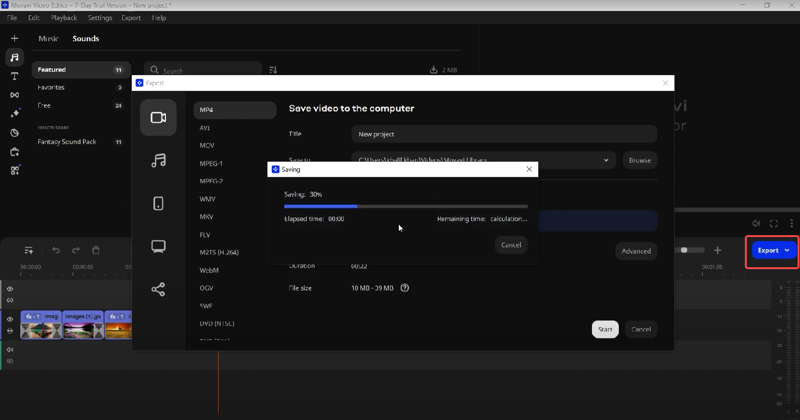Click the Search sounds field

click(203, 70)
